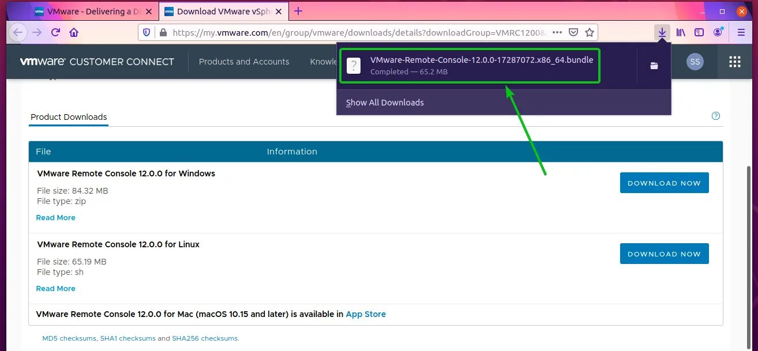This screenshot has width=758, height=351.
Task: Click the 'File' column header
Action: tap(43, 152)
